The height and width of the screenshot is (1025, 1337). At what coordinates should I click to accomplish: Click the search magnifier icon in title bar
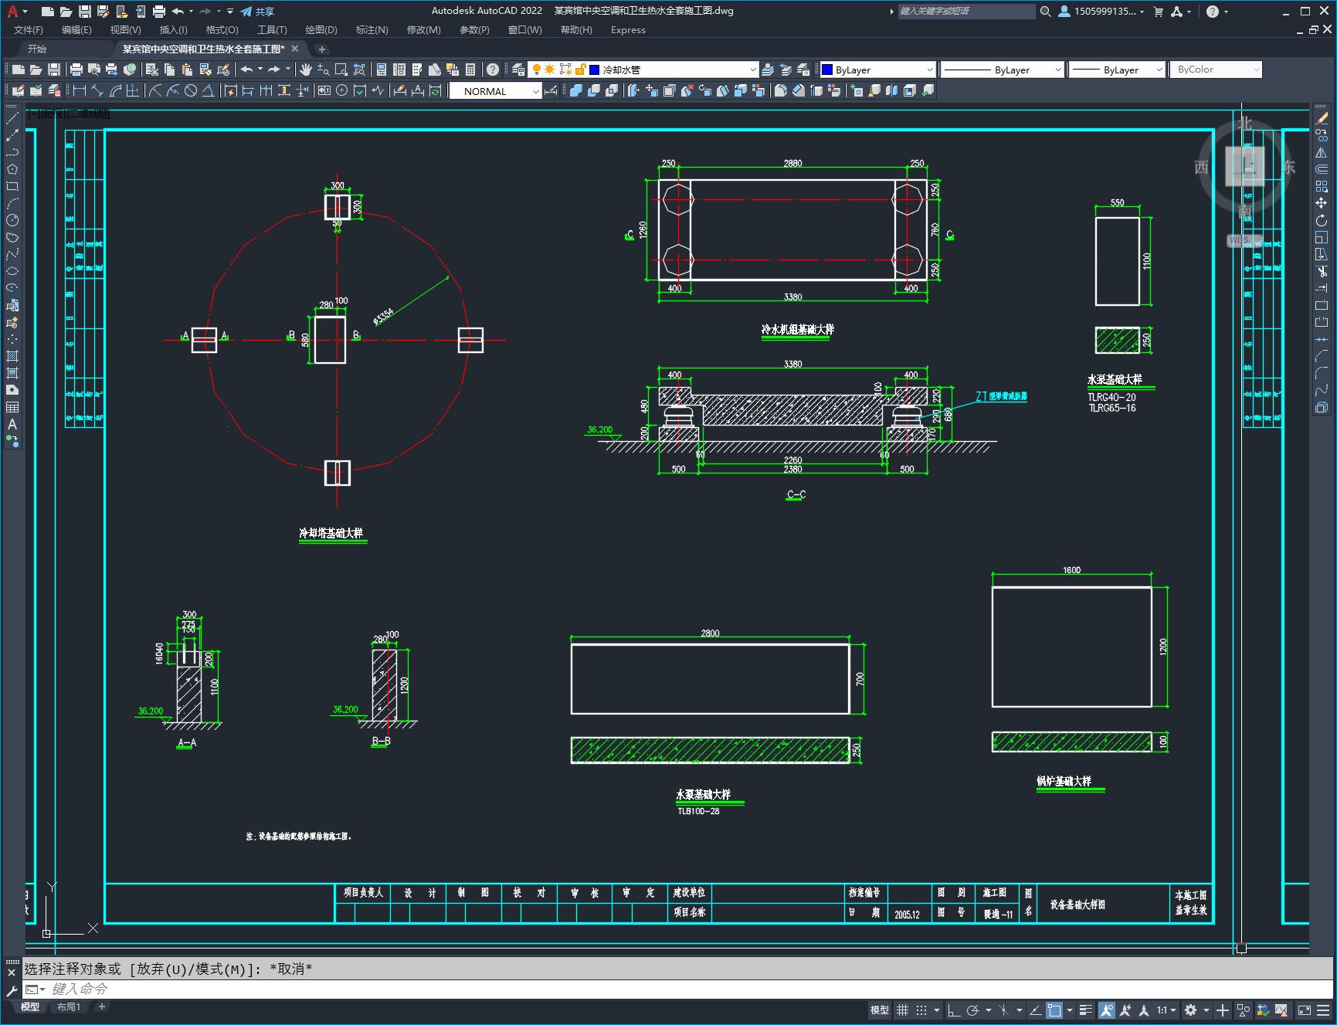pyautogui.click(x=1045, y=12)
